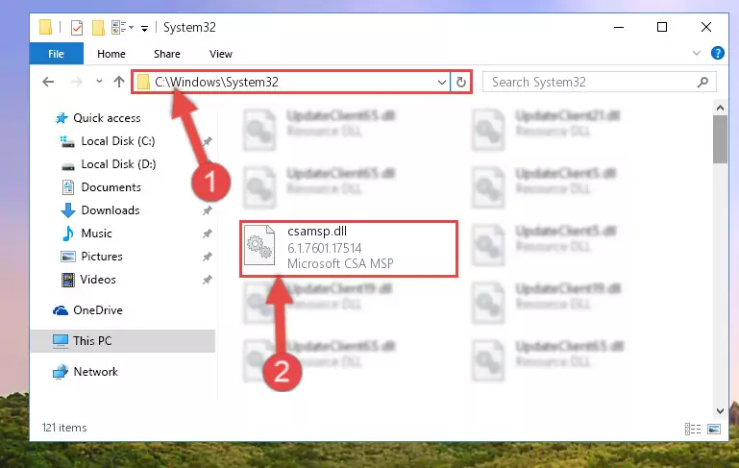739x468 pixels.
Task: Click the pin icon next to Music
Action: click(207, 234)
